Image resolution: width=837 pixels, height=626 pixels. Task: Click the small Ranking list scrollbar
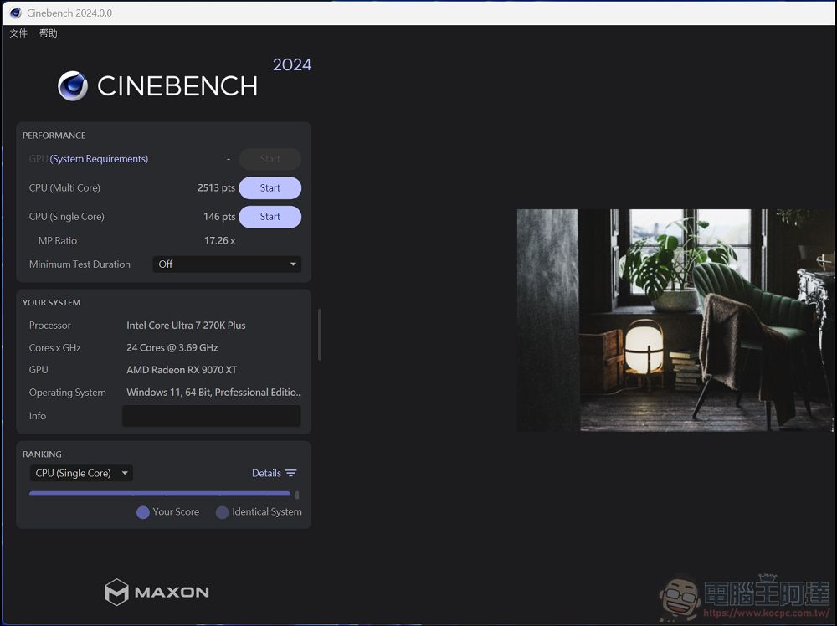[x=297, y=495]
